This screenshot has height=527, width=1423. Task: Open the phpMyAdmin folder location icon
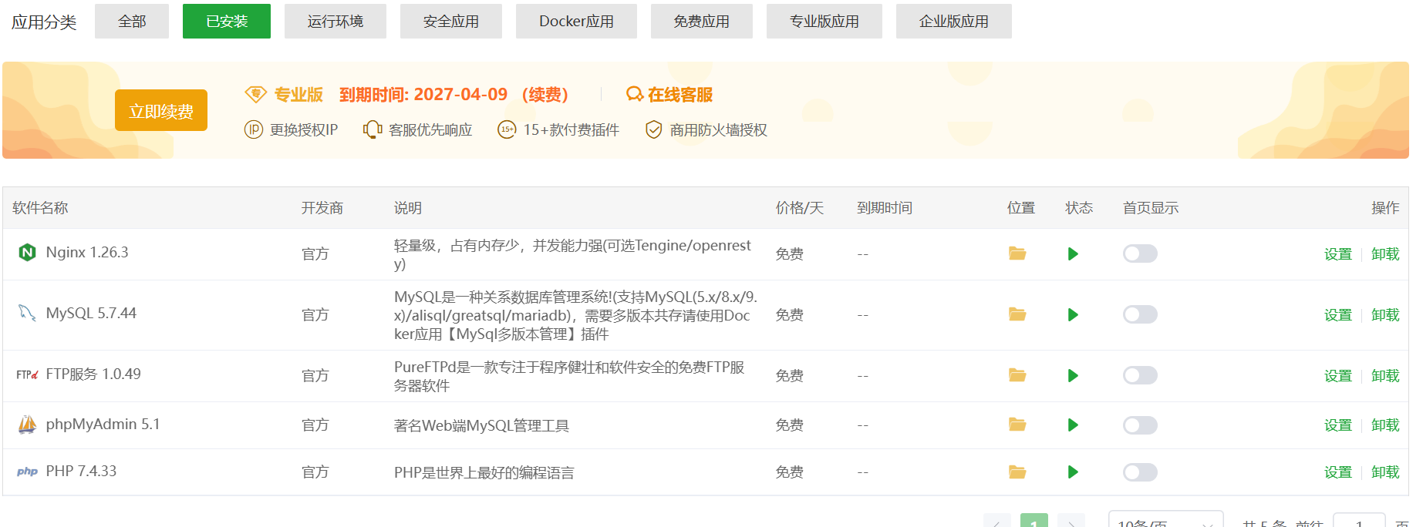point(1017,425)
